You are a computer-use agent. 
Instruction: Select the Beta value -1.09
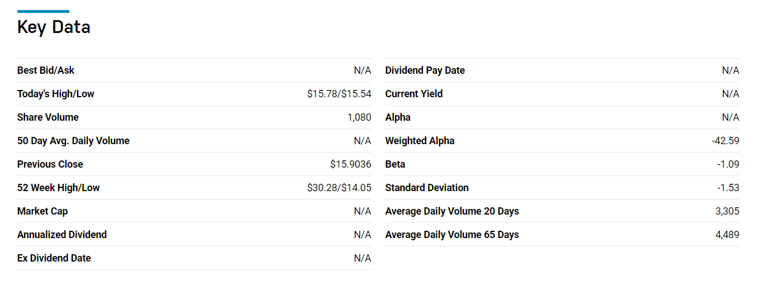click(728, 164)
